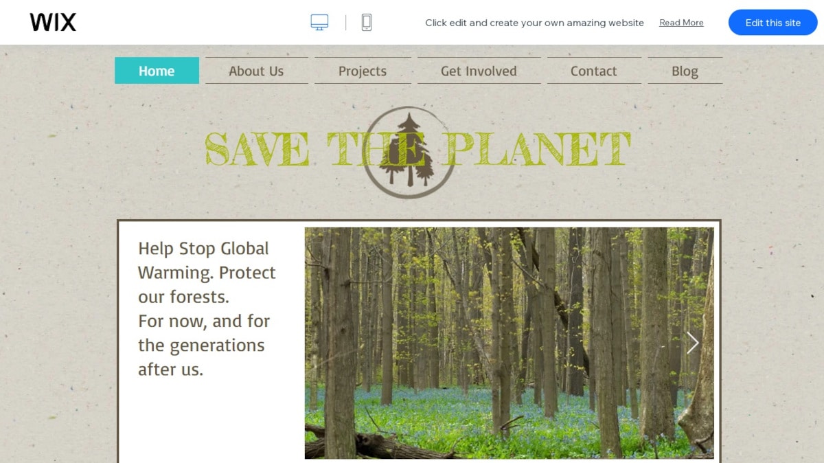Navigate to the Contact page
The width and height of the screenshot is (824, 463).
pyautogui.click(x=594, y=71)
